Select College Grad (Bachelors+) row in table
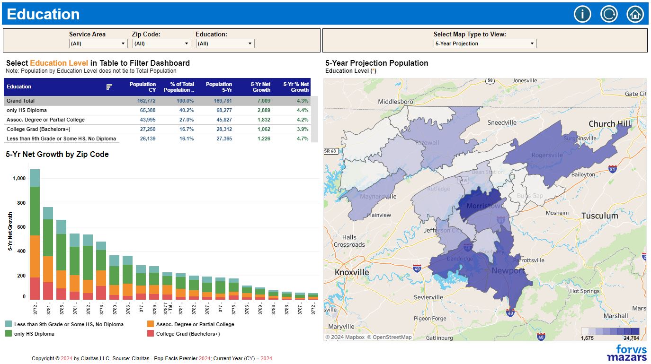651x364 pixels. coord(39,129)
